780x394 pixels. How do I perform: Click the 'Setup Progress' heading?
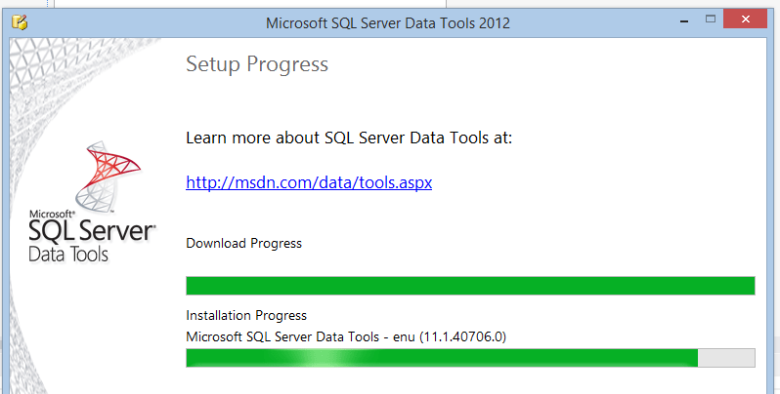[256, 65]
